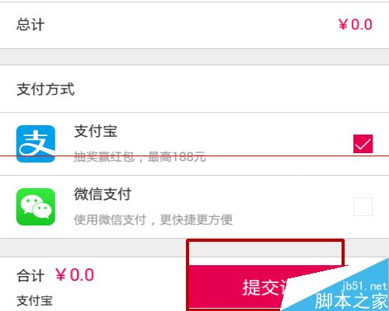This screenshot has width=389, height=311.
Task: Click the white area inside red highlight box
Action: [266, 254]
